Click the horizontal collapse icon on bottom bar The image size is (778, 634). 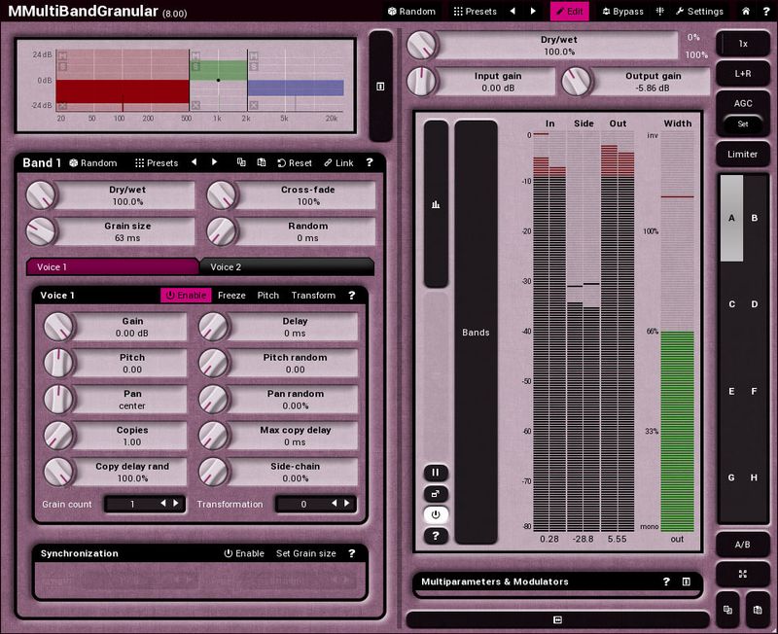557,619
